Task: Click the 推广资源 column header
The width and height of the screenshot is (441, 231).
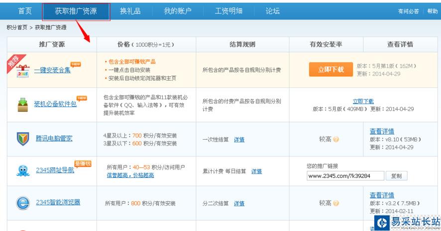Action: point(52,44)
